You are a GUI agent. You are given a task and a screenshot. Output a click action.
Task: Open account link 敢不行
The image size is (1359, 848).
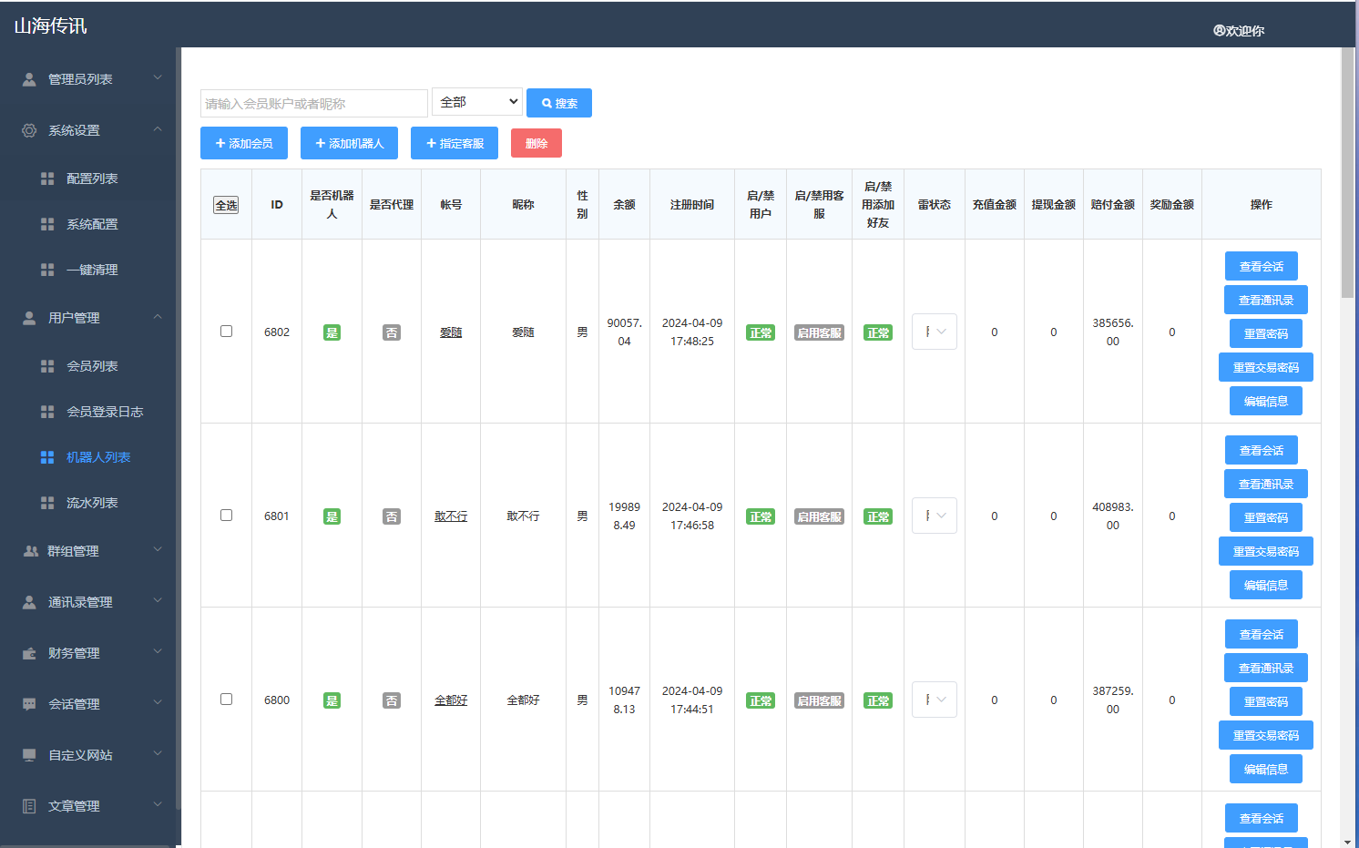point(451,516)
